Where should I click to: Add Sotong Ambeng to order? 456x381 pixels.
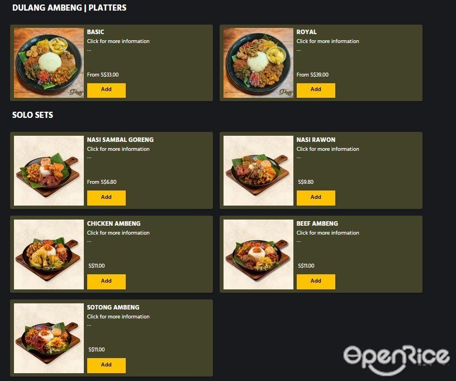coord(106,365)
